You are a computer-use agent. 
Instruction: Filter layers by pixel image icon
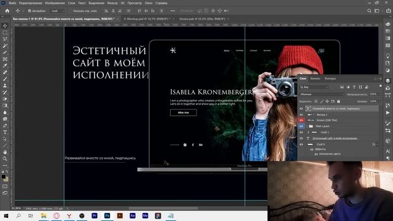point(342,87)
